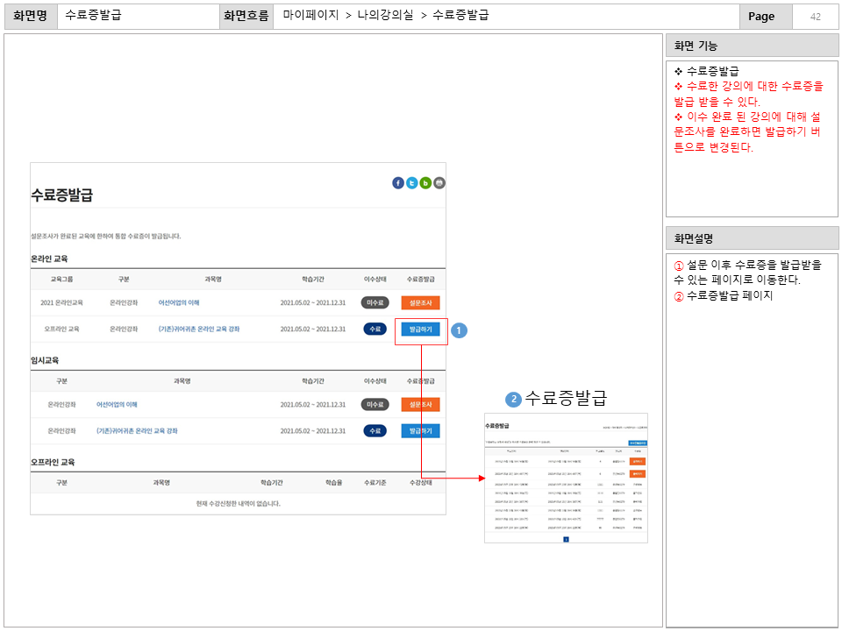Click the Twitter share icon
Screen dimensions: 842x631
[x=412, y=183]
